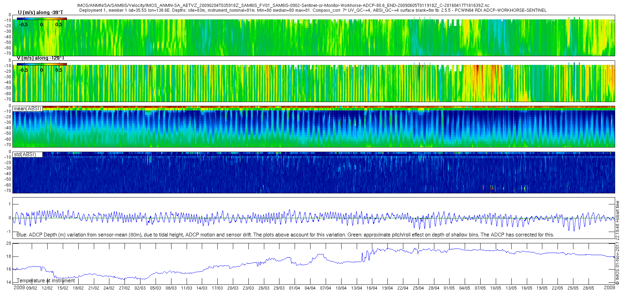Click the '25/04' date tick label
The image size is (621, 293).
418,288
